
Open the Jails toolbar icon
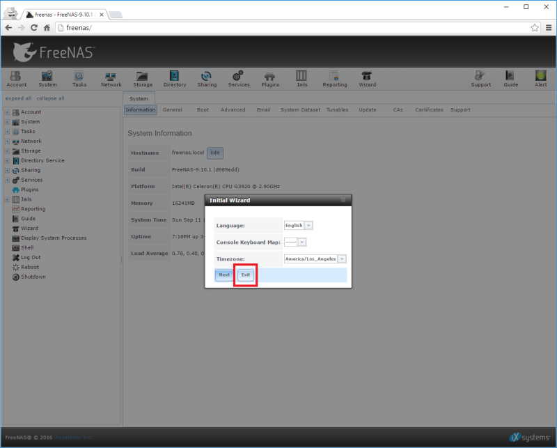(301, 78)
